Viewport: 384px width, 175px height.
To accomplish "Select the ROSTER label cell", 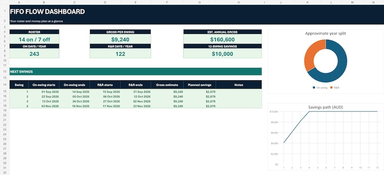I will [x=34, y=32].
